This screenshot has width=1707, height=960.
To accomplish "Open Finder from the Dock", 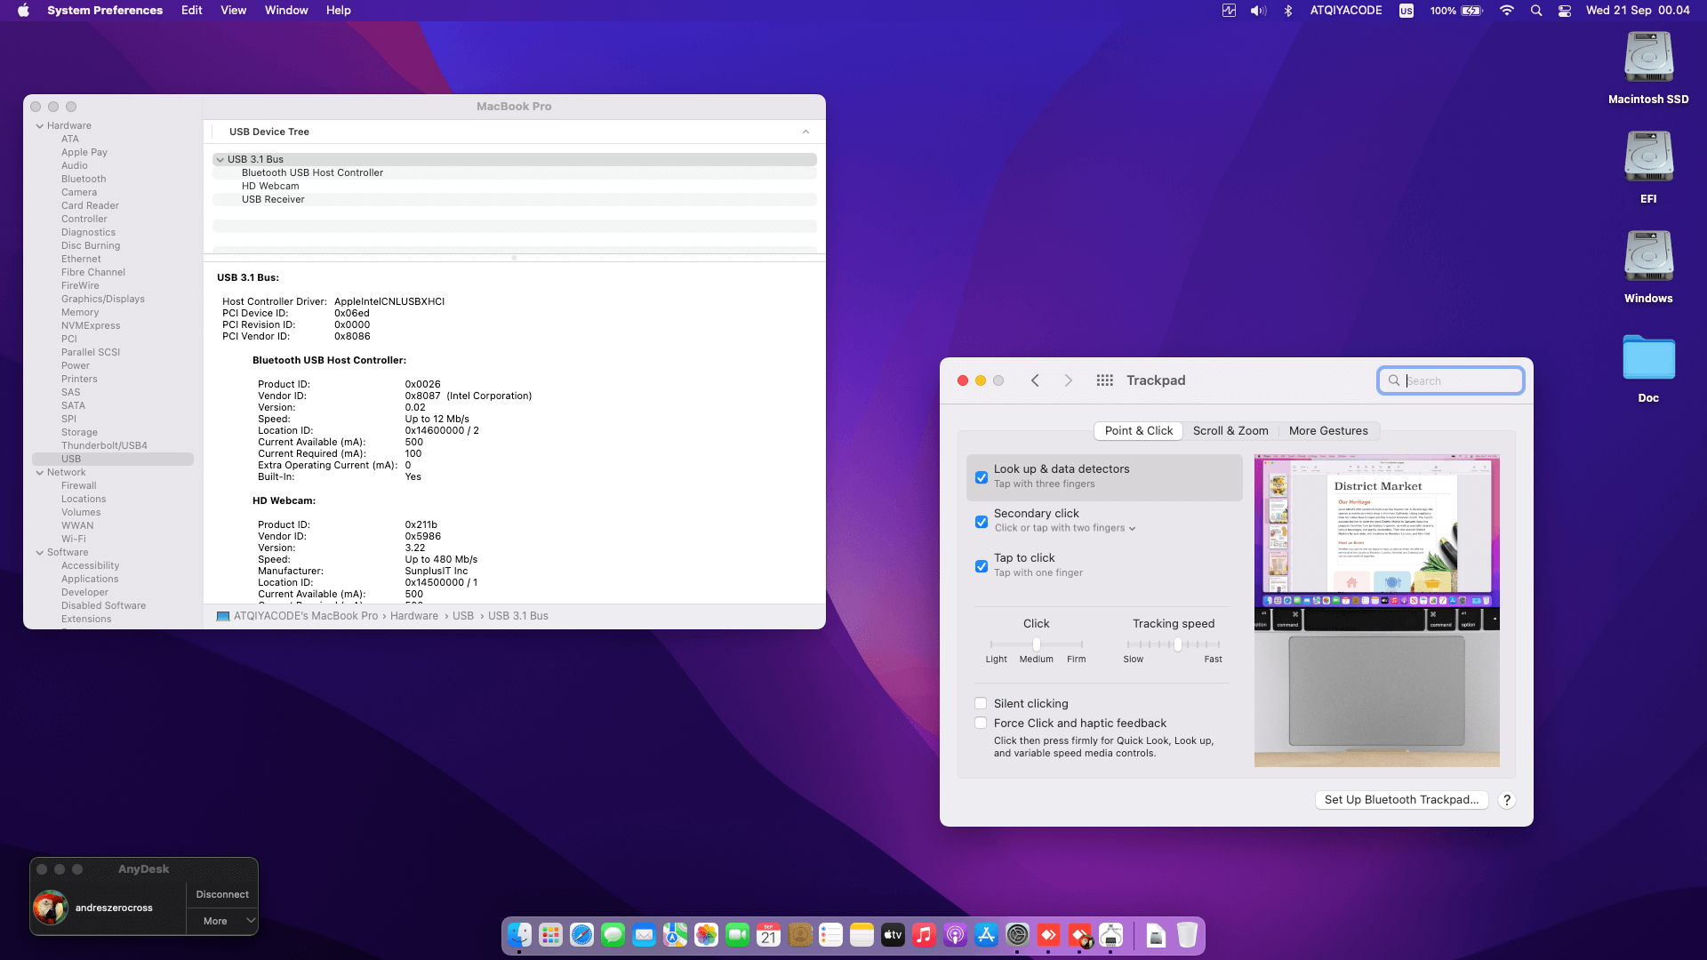I will (519, 935).
